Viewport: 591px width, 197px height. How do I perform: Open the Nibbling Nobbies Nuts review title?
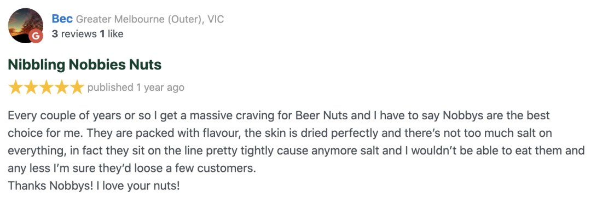[85, 65]
